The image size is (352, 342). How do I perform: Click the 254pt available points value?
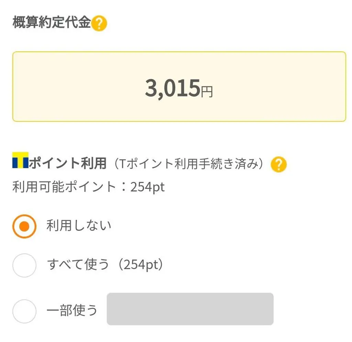click(x=148, y=187)
